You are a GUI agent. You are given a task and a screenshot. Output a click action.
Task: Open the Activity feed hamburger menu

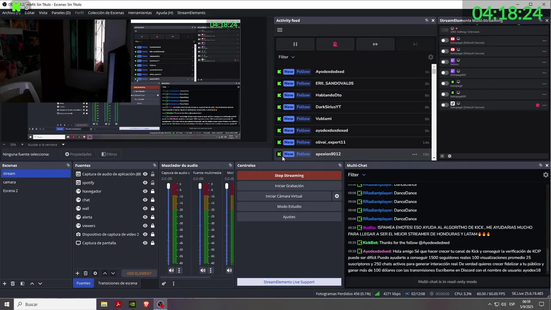[280, 30]
